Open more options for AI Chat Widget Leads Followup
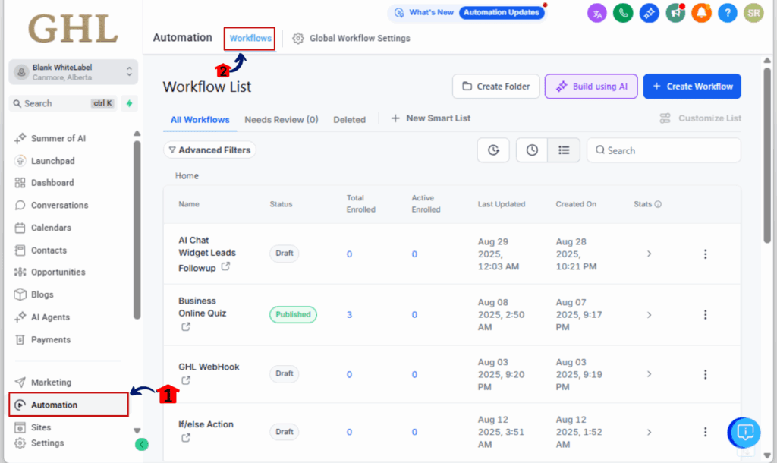 [705, 254]
